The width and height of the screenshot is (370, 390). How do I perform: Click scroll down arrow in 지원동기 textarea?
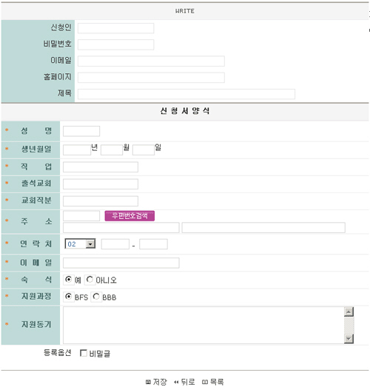click(349, 339)
